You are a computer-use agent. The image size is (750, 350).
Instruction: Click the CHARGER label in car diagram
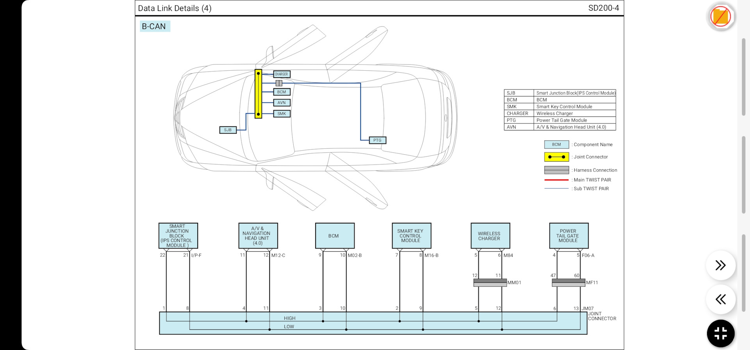[x=281, y=74]
